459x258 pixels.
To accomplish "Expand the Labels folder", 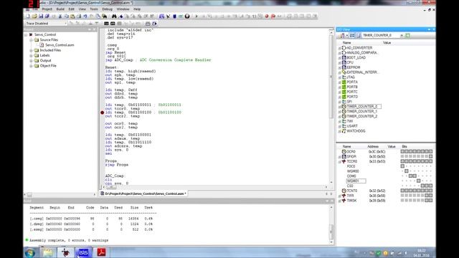I will (x=32, y=56).
